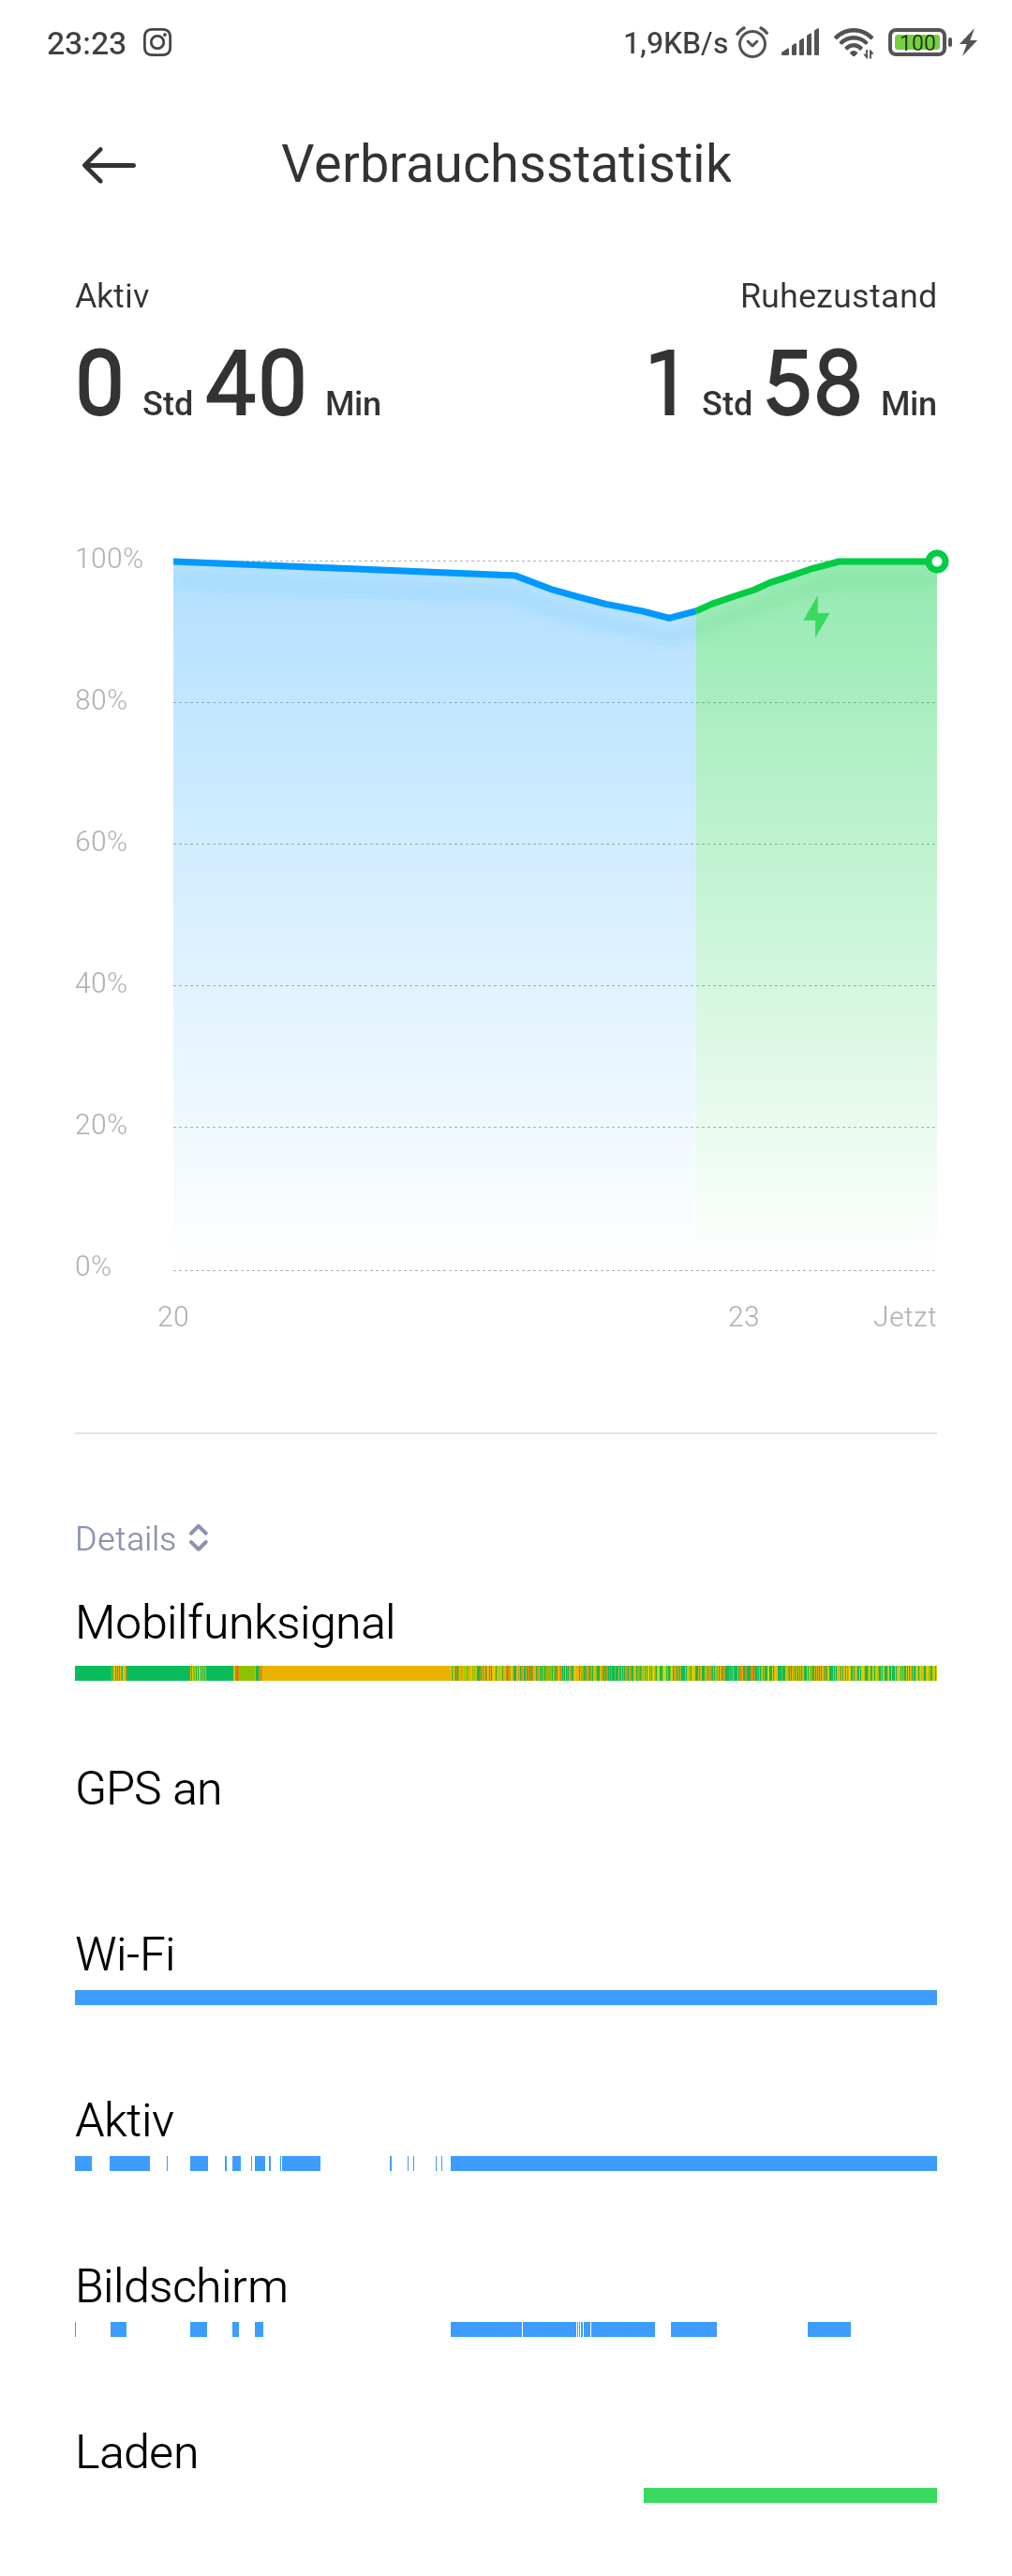The width and height of the screenshot is (1012, 2576).
Task: Select the graph endpoint circle marker
Action: click(936, 561)
